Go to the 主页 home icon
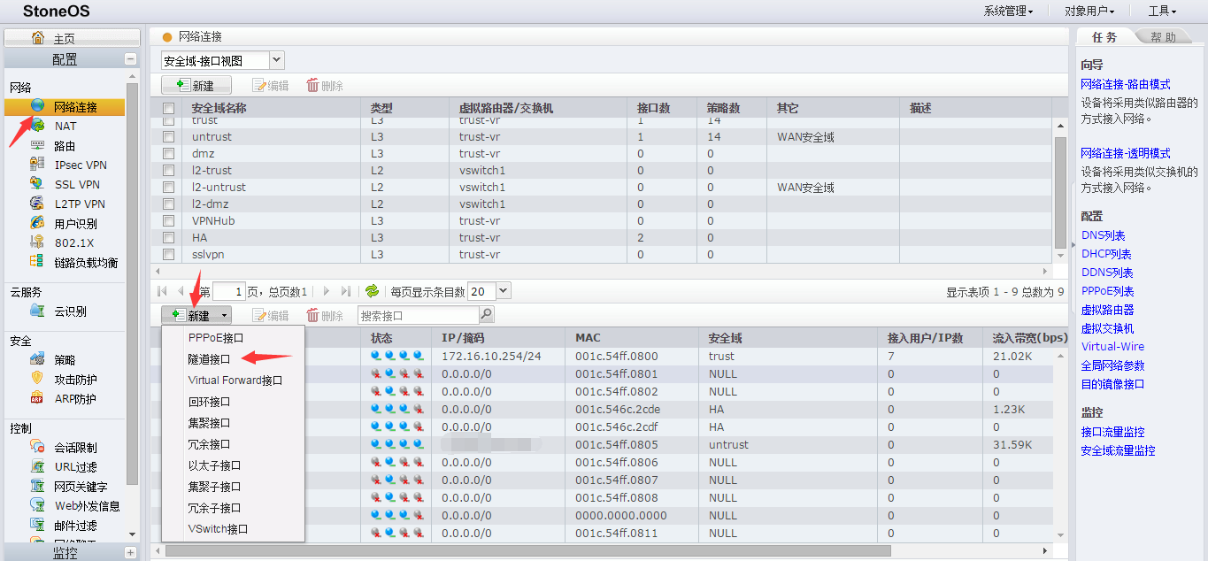The height and width of the screenshot is (561, 1208). pos(38,38)
